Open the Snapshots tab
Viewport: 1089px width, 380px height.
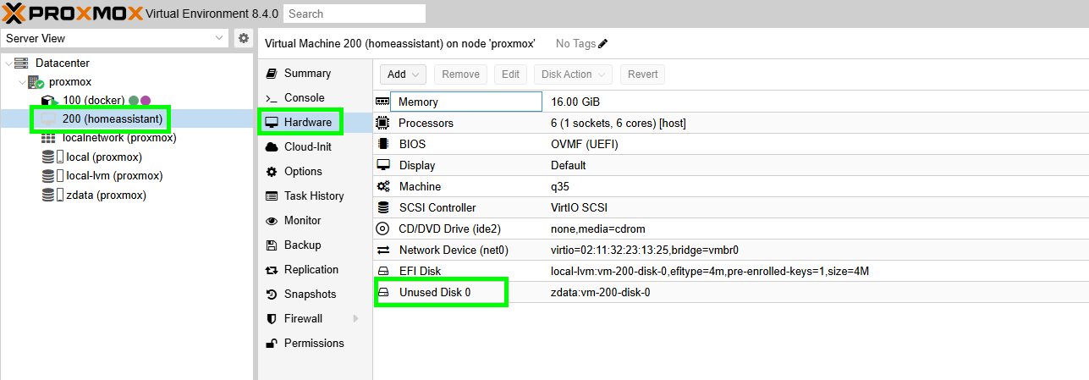(x=310, y=294)
